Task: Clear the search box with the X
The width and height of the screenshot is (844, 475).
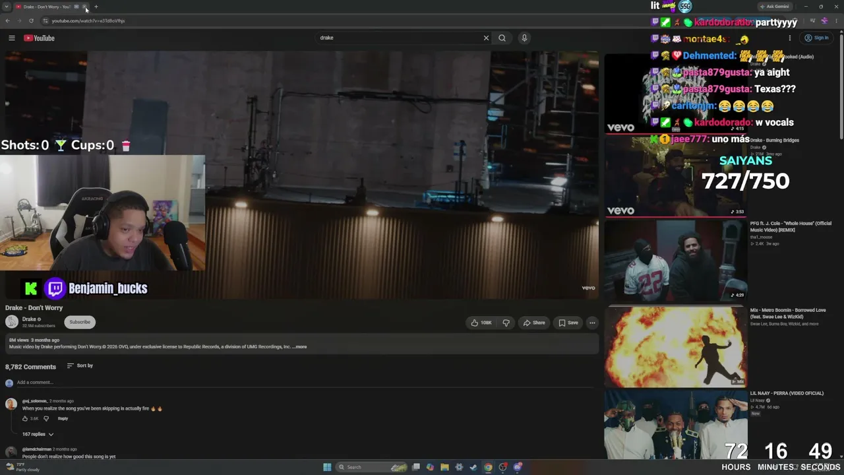Action: click(486, 38)
